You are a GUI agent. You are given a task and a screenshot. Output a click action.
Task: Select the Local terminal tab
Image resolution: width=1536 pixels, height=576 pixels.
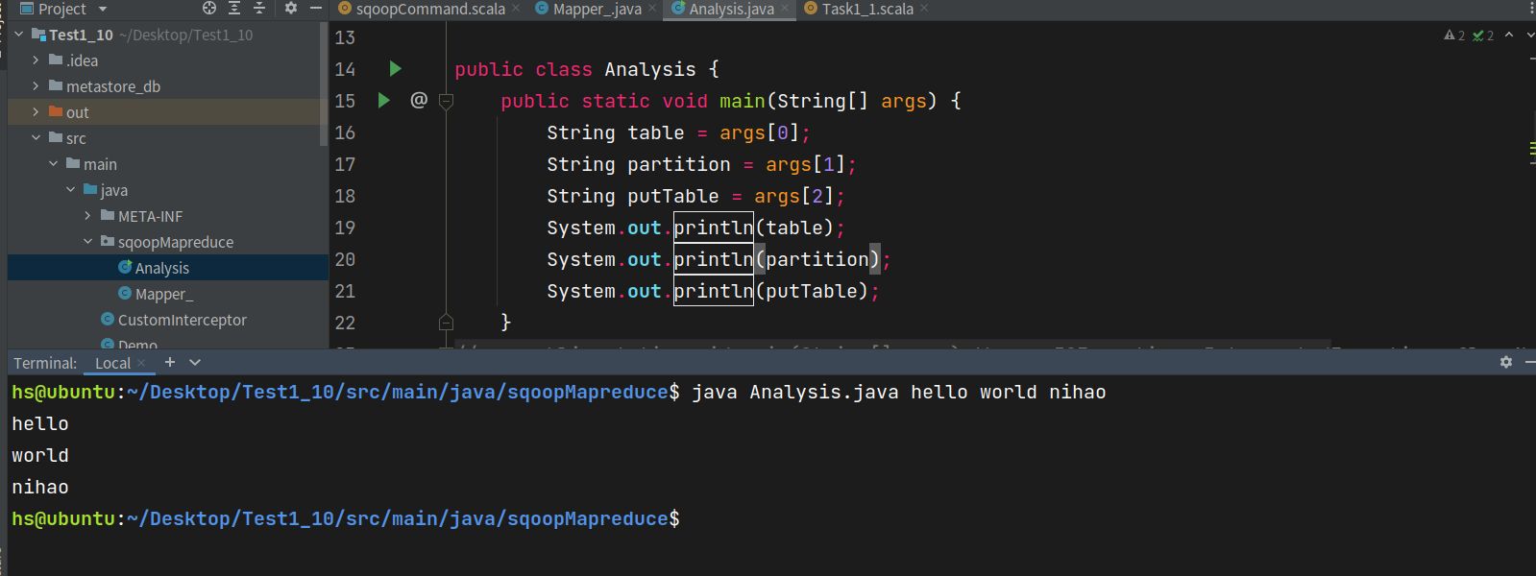tap(112, 363)
